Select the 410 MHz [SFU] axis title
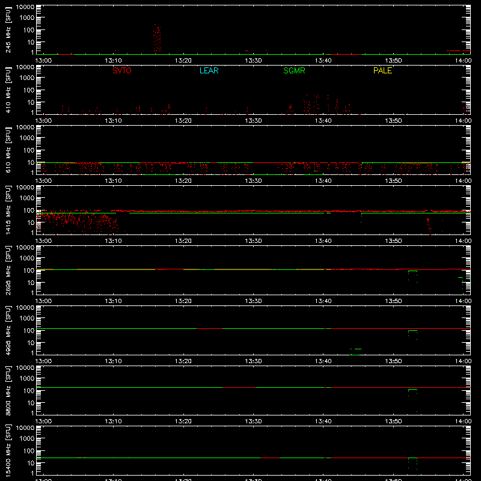481x481 pixels. [x=8, y=90]
